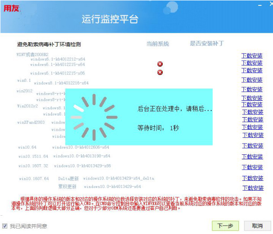Download the Delta更新 kb4013429-x64_delta patch

pos(252,179)
